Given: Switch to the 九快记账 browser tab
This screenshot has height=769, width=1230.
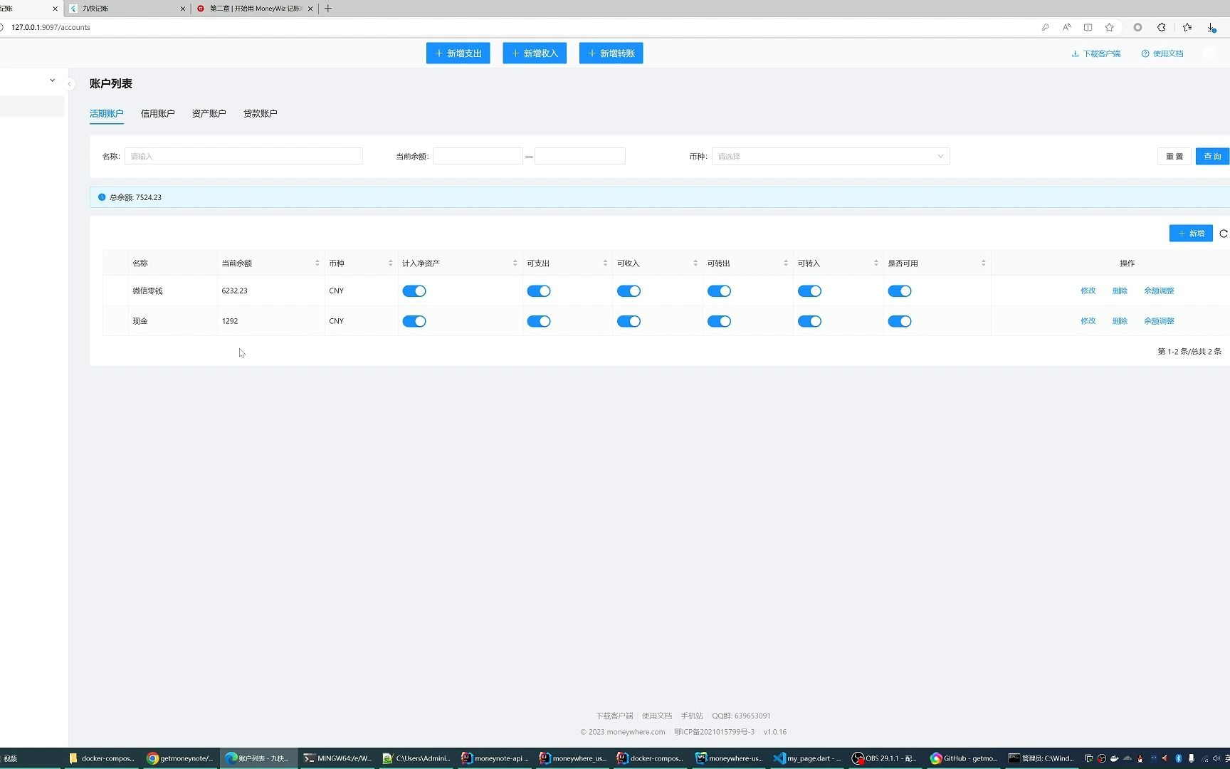Looking at the screenshot, I should [128, 9].
